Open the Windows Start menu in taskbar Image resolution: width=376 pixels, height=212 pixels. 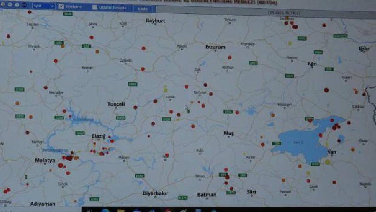pos(89,210)
